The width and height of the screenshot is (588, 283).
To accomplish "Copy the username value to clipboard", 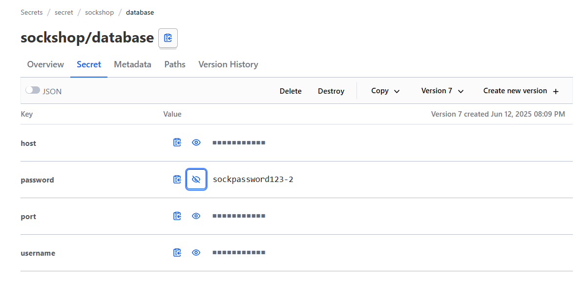I will (x=177, y=253).
